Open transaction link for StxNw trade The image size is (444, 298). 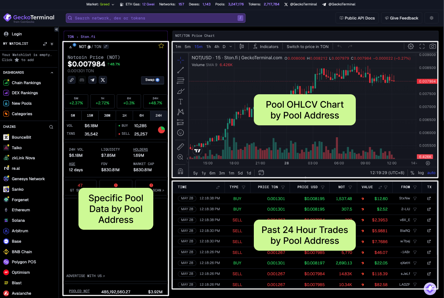tap(429, 199)
